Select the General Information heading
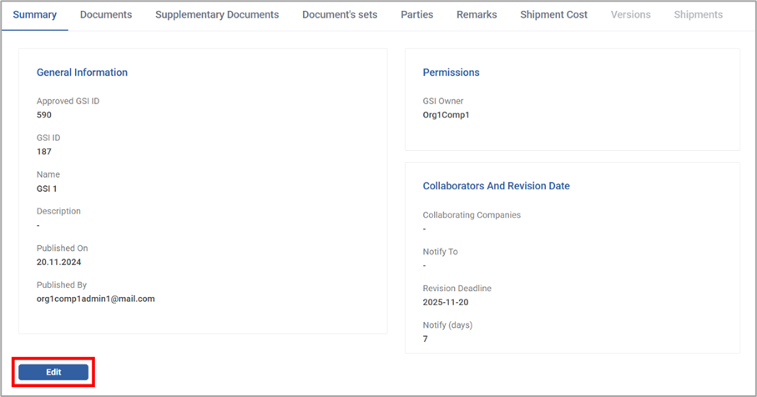Image resolution: width=757 pixels, height=397 pixels. coord(82,73)
